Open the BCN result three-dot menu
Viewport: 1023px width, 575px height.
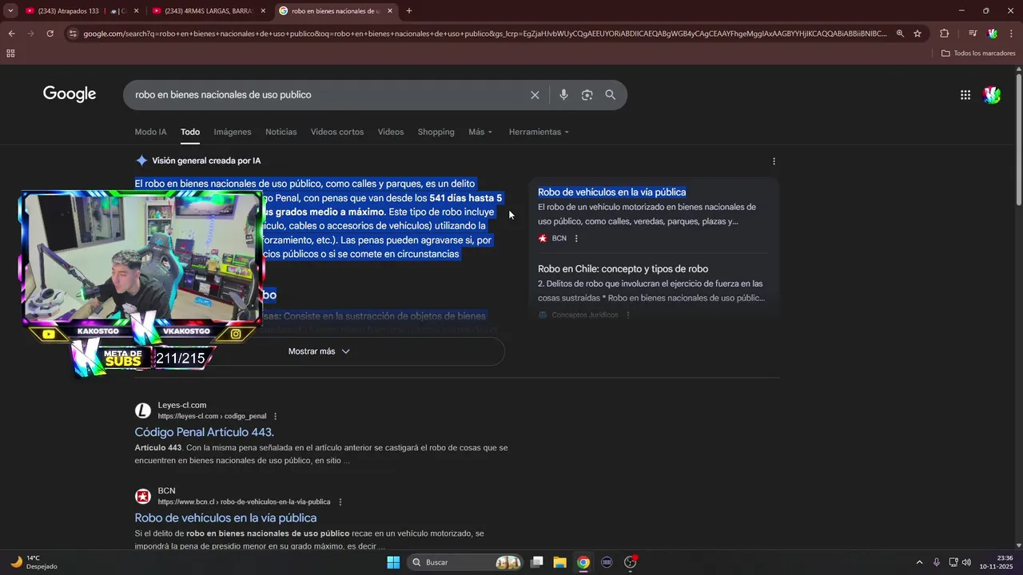(x=340, y=502)
